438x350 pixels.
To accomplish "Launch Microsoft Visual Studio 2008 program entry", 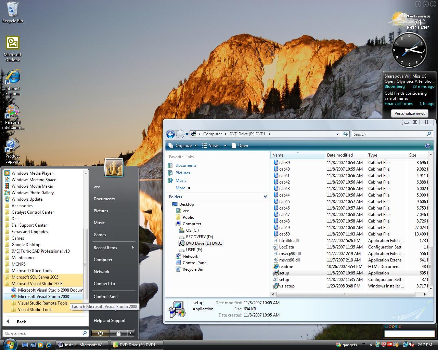I will tap(43, 296).
